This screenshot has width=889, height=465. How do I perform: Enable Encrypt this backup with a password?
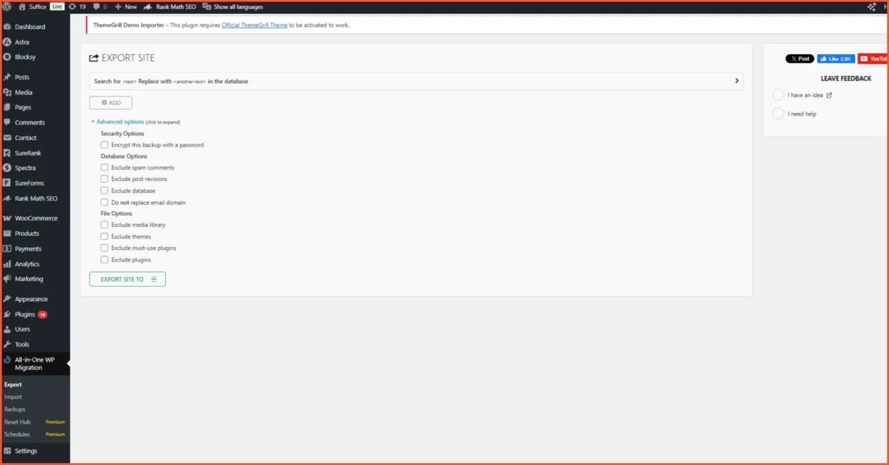point(104,145)
